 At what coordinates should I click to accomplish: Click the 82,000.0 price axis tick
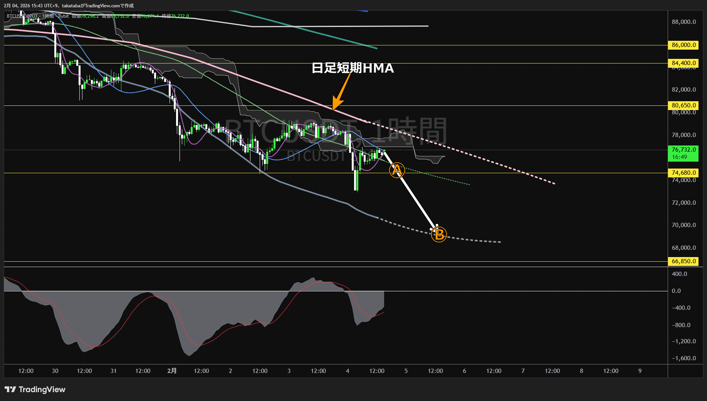[684, 90]
